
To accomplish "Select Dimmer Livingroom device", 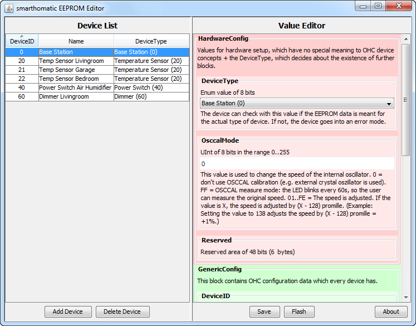I will (x=76, y=96).
